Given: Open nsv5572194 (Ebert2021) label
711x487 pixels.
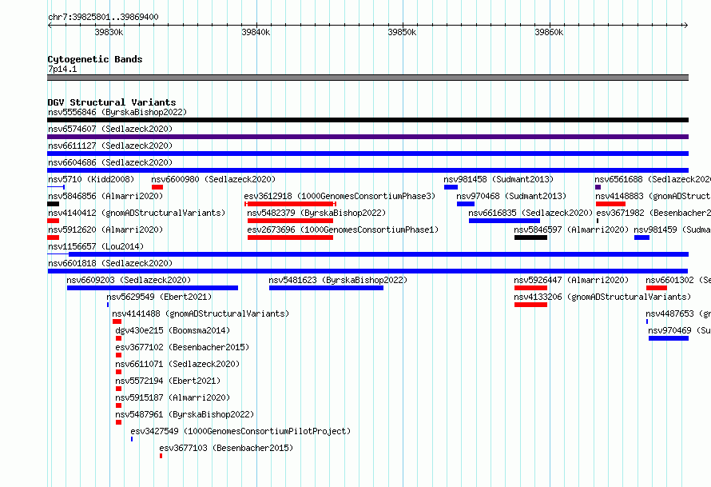Looking at the screenshot, I should tap(168, 381).
